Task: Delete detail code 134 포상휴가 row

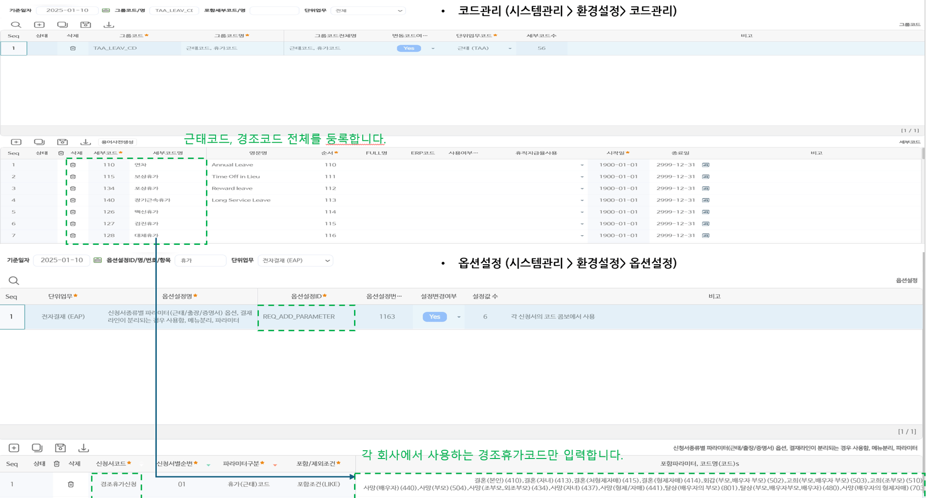Action: point(73,188)
